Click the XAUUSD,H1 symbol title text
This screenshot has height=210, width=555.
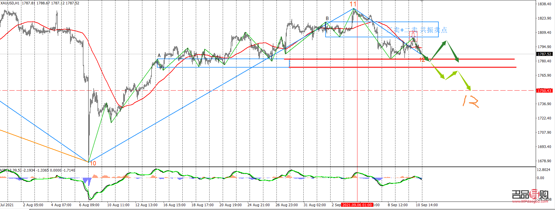(10, 3)
